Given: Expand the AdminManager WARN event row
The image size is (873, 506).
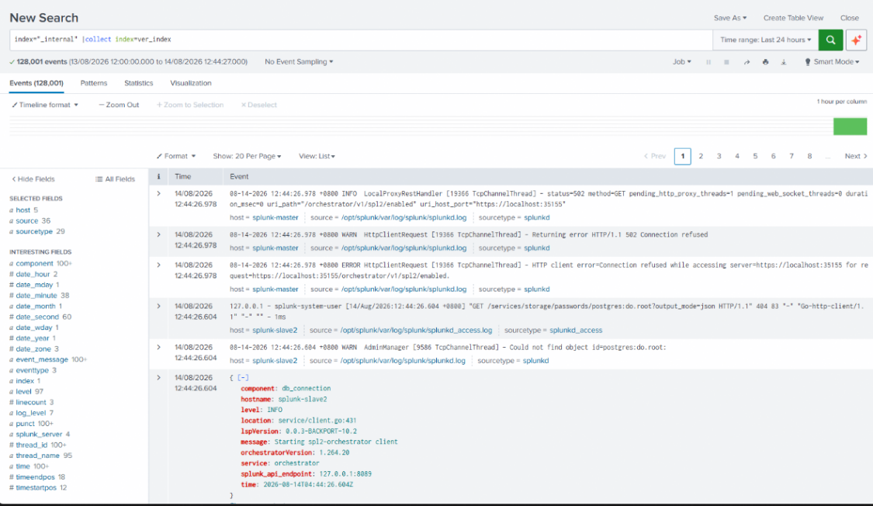Looking at the screenshot, I should [x=158, y=348].
